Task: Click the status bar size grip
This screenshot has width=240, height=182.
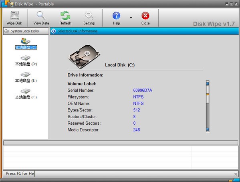Action: (236, 174)
